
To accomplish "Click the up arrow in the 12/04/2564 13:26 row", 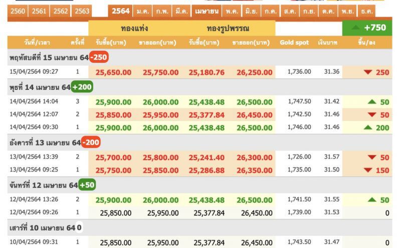I will coord(372,200).
